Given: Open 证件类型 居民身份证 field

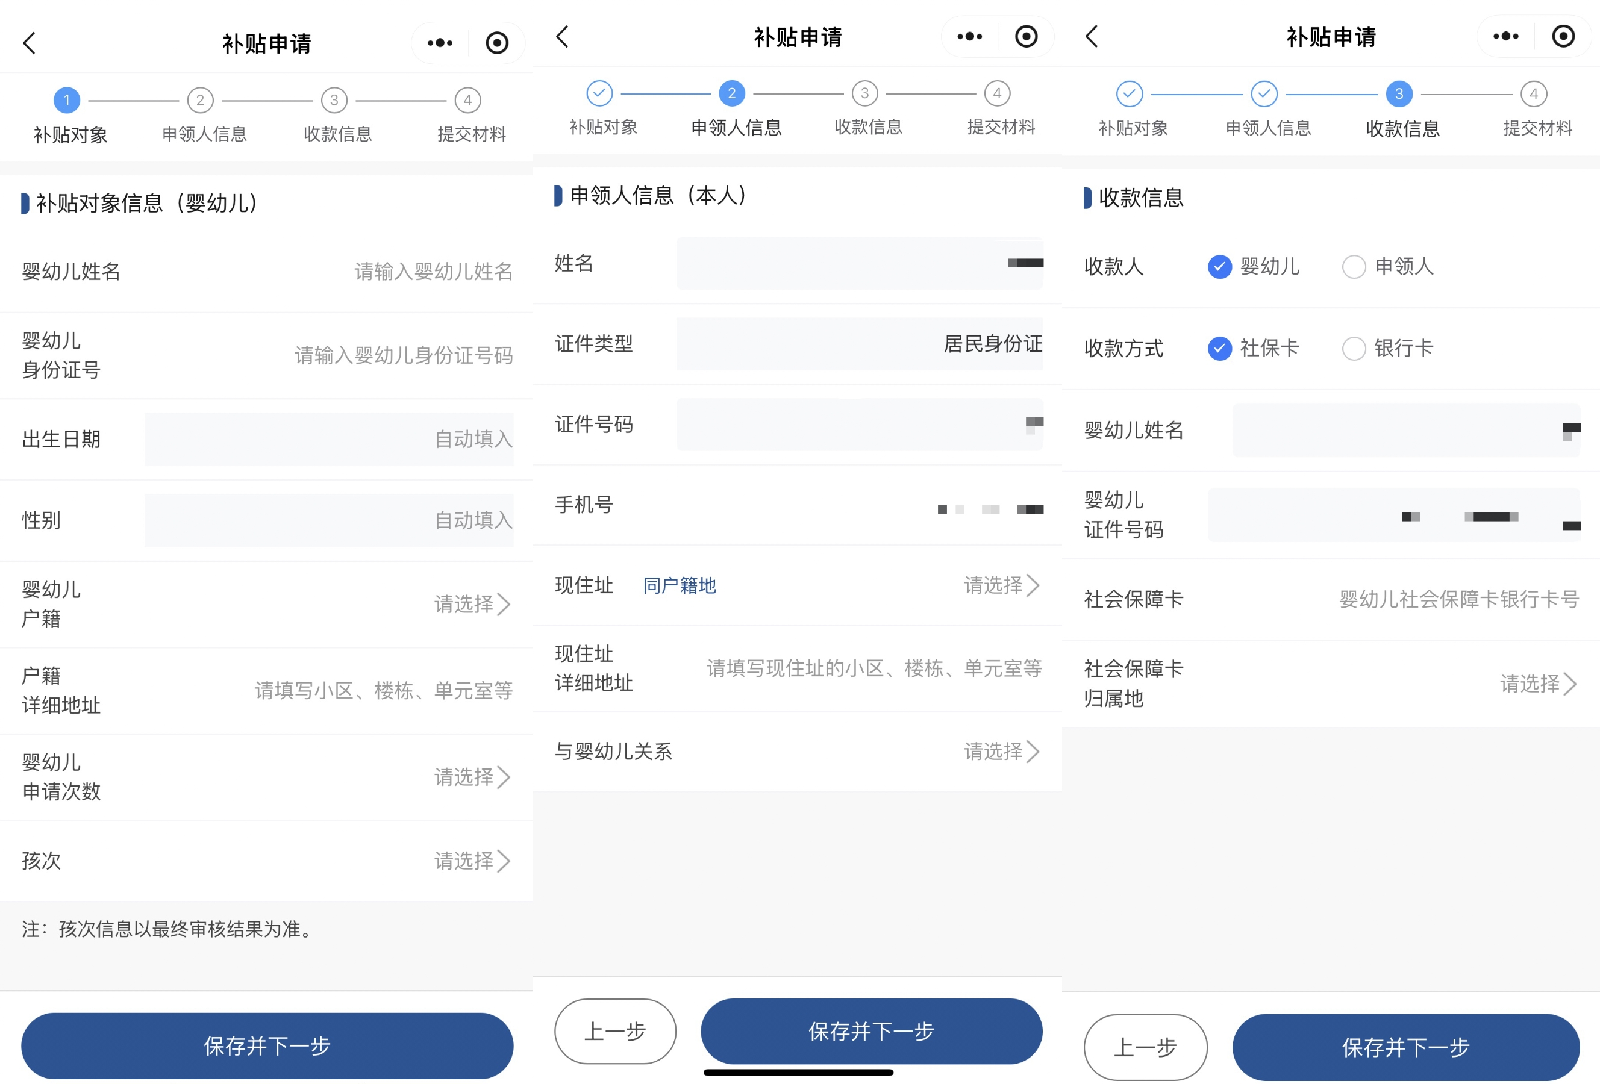Looking at the screenshot, I should [859, 344].
